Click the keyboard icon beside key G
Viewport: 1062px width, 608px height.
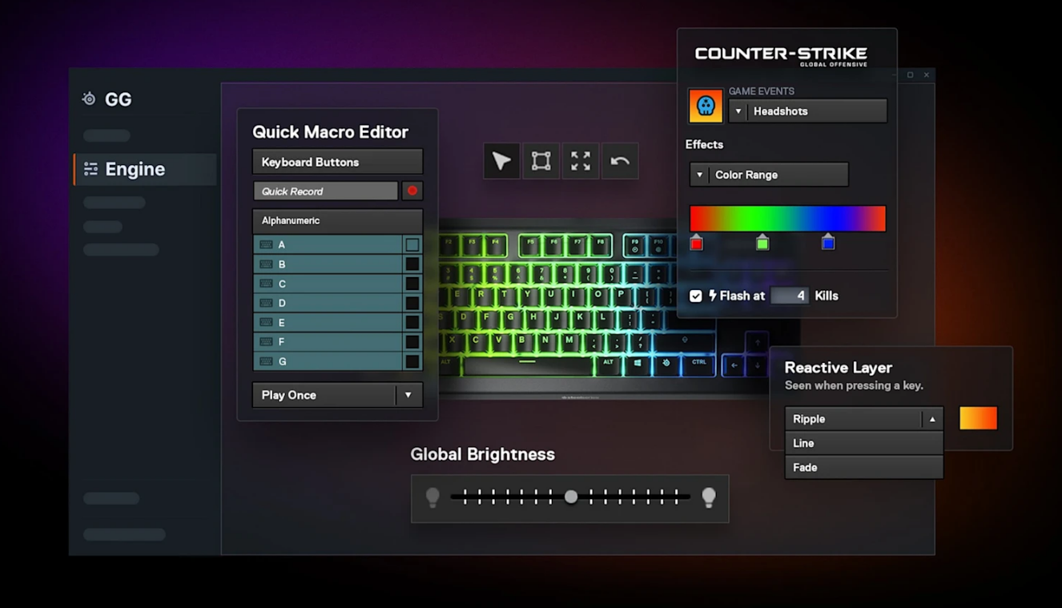coord(266,361)
